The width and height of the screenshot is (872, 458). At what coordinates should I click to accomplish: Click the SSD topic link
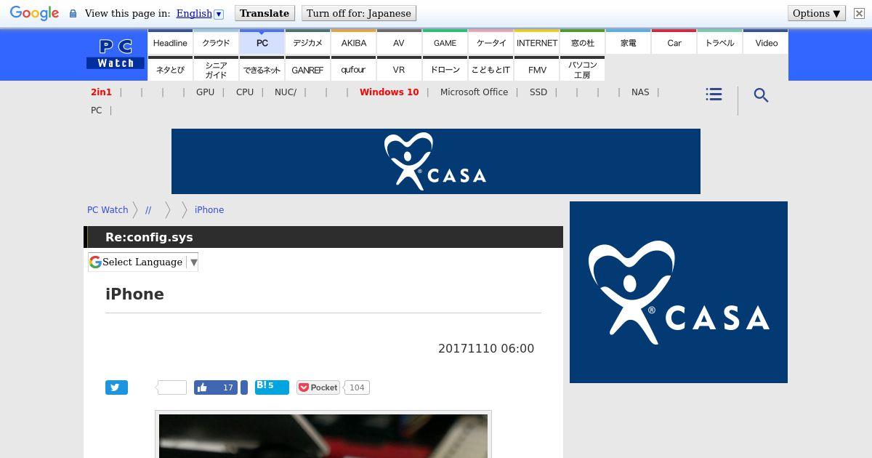click(x=538, y=92)
